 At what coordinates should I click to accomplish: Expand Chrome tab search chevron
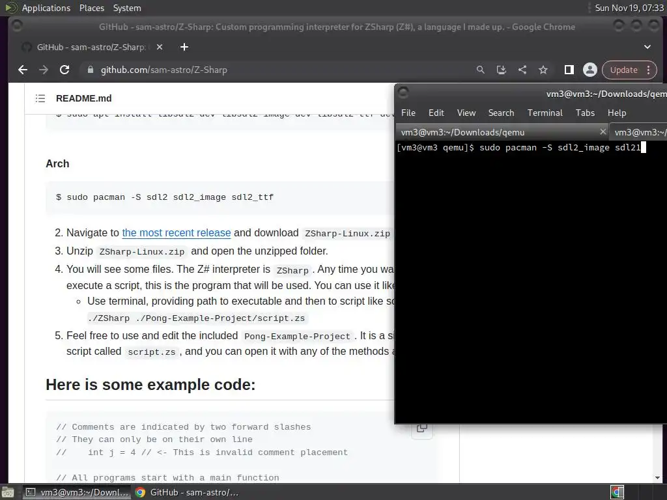647,47
